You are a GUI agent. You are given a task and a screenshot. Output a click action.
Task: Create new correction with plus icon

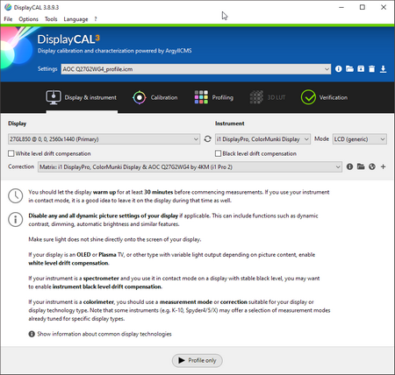383,166
